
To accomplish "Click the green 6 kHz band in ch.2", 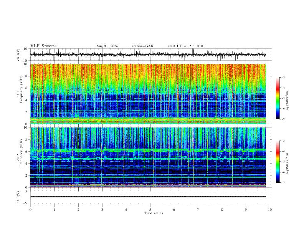I will pos(148,150).
